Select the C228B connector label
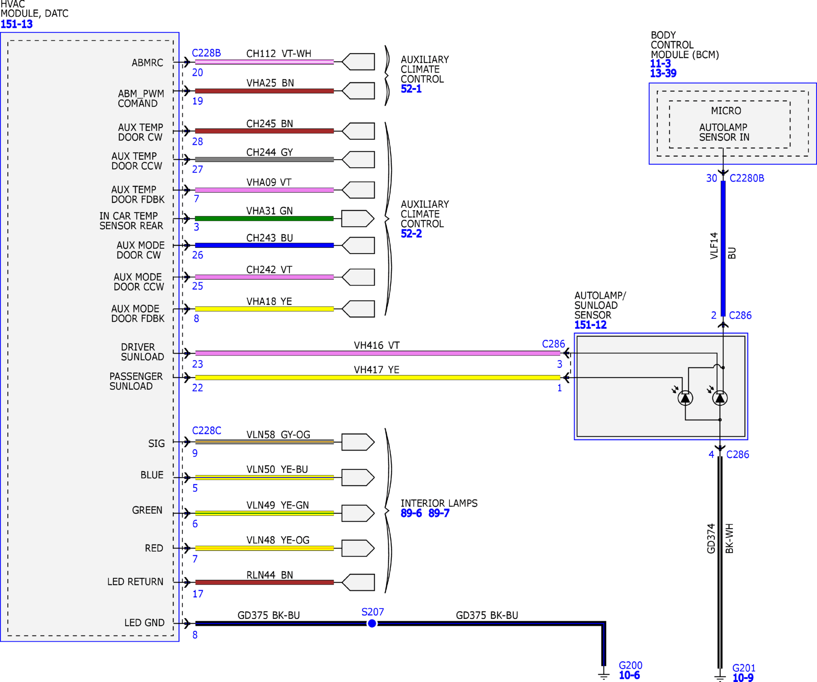Image resolution: width=817 pixels, height=682 pixels. 206,53
